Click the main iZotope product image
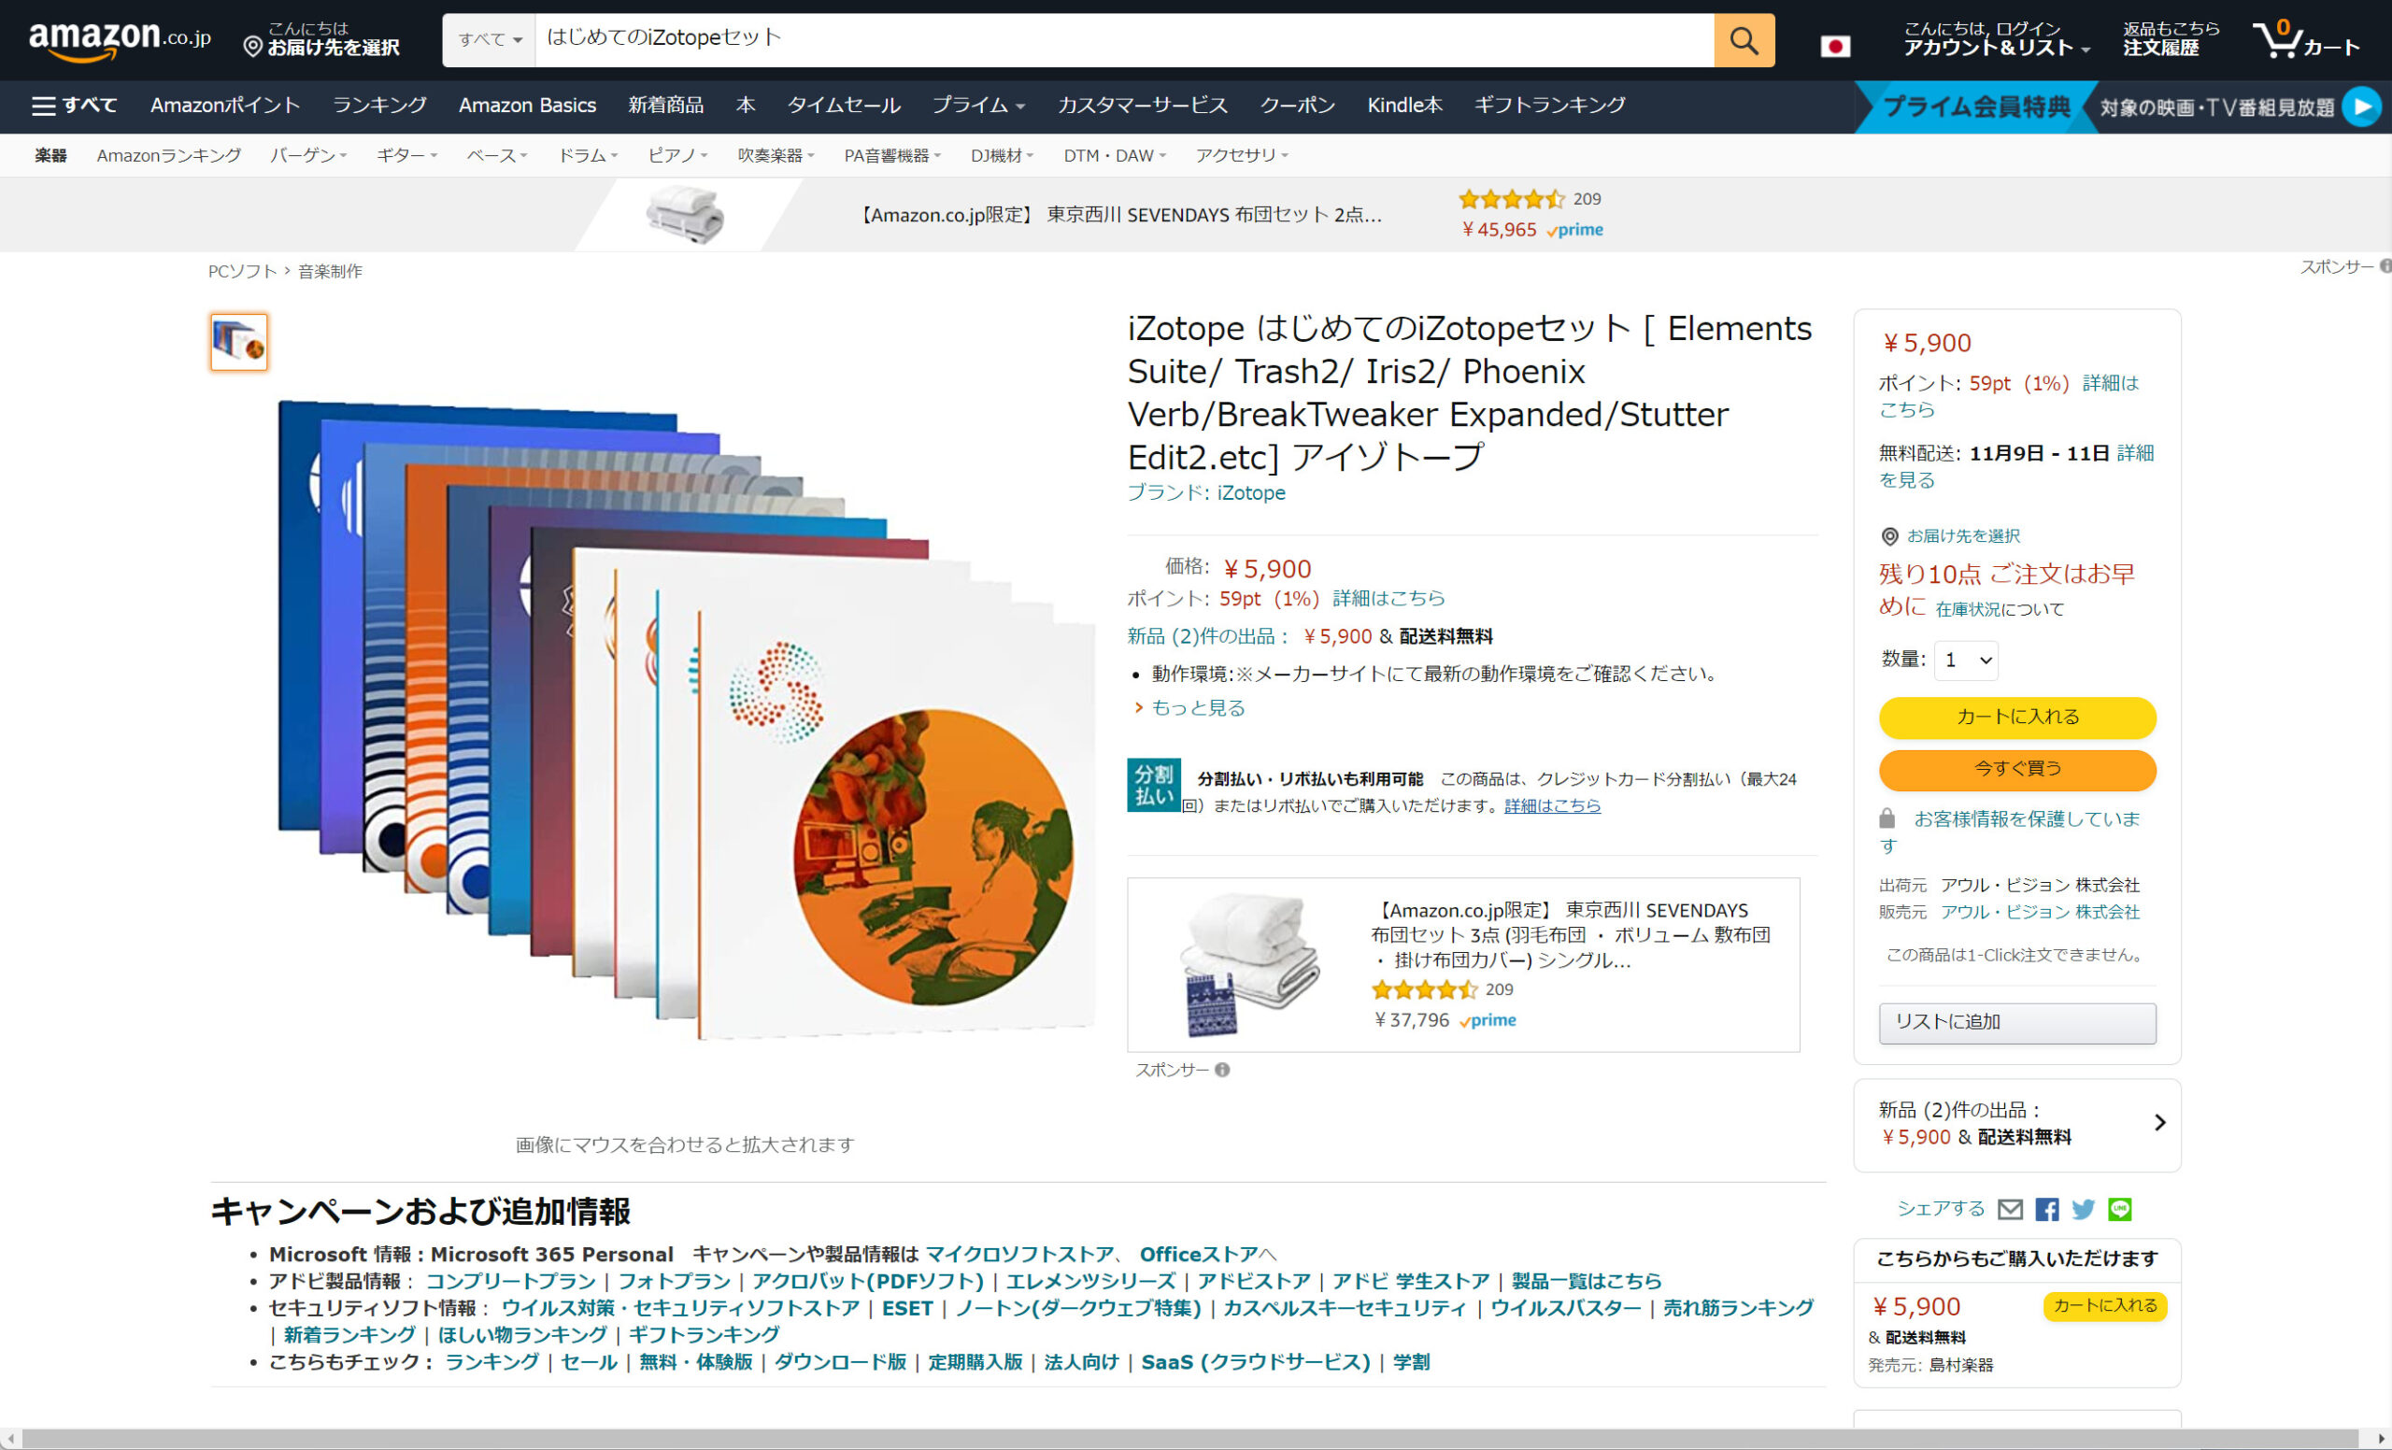The image size is (2392, 1450). (x=686, y=720)
